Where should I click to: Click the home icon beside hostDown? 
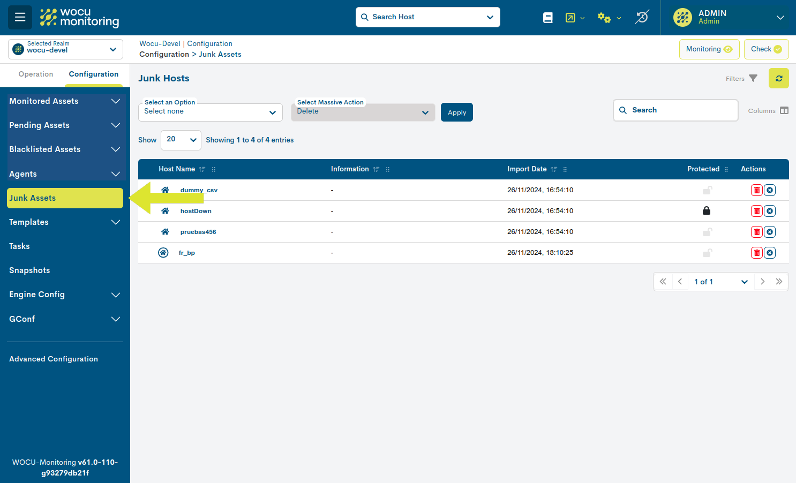point(165,211)
